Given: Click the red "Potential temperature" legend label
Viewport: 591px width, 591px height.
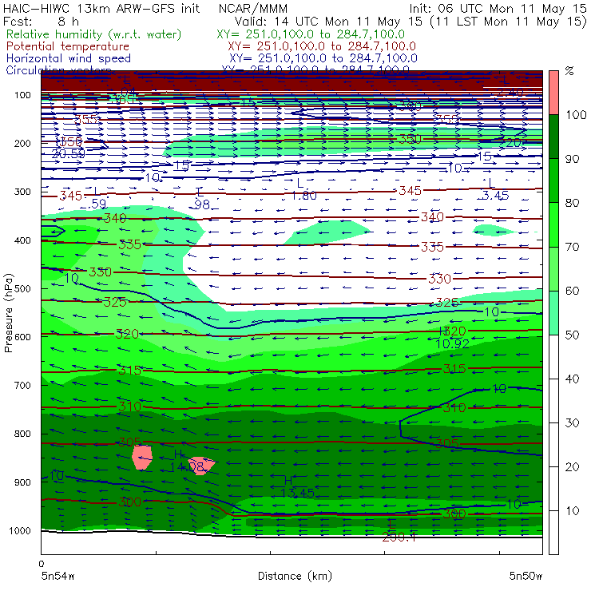Looking at the screenshot, I should [x=67, y=46].
